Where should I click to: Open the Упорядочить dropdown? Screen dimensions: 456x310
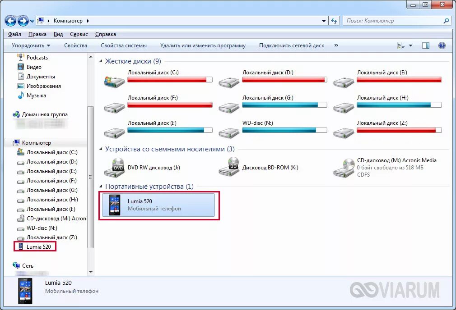click(x=31, y=46)
